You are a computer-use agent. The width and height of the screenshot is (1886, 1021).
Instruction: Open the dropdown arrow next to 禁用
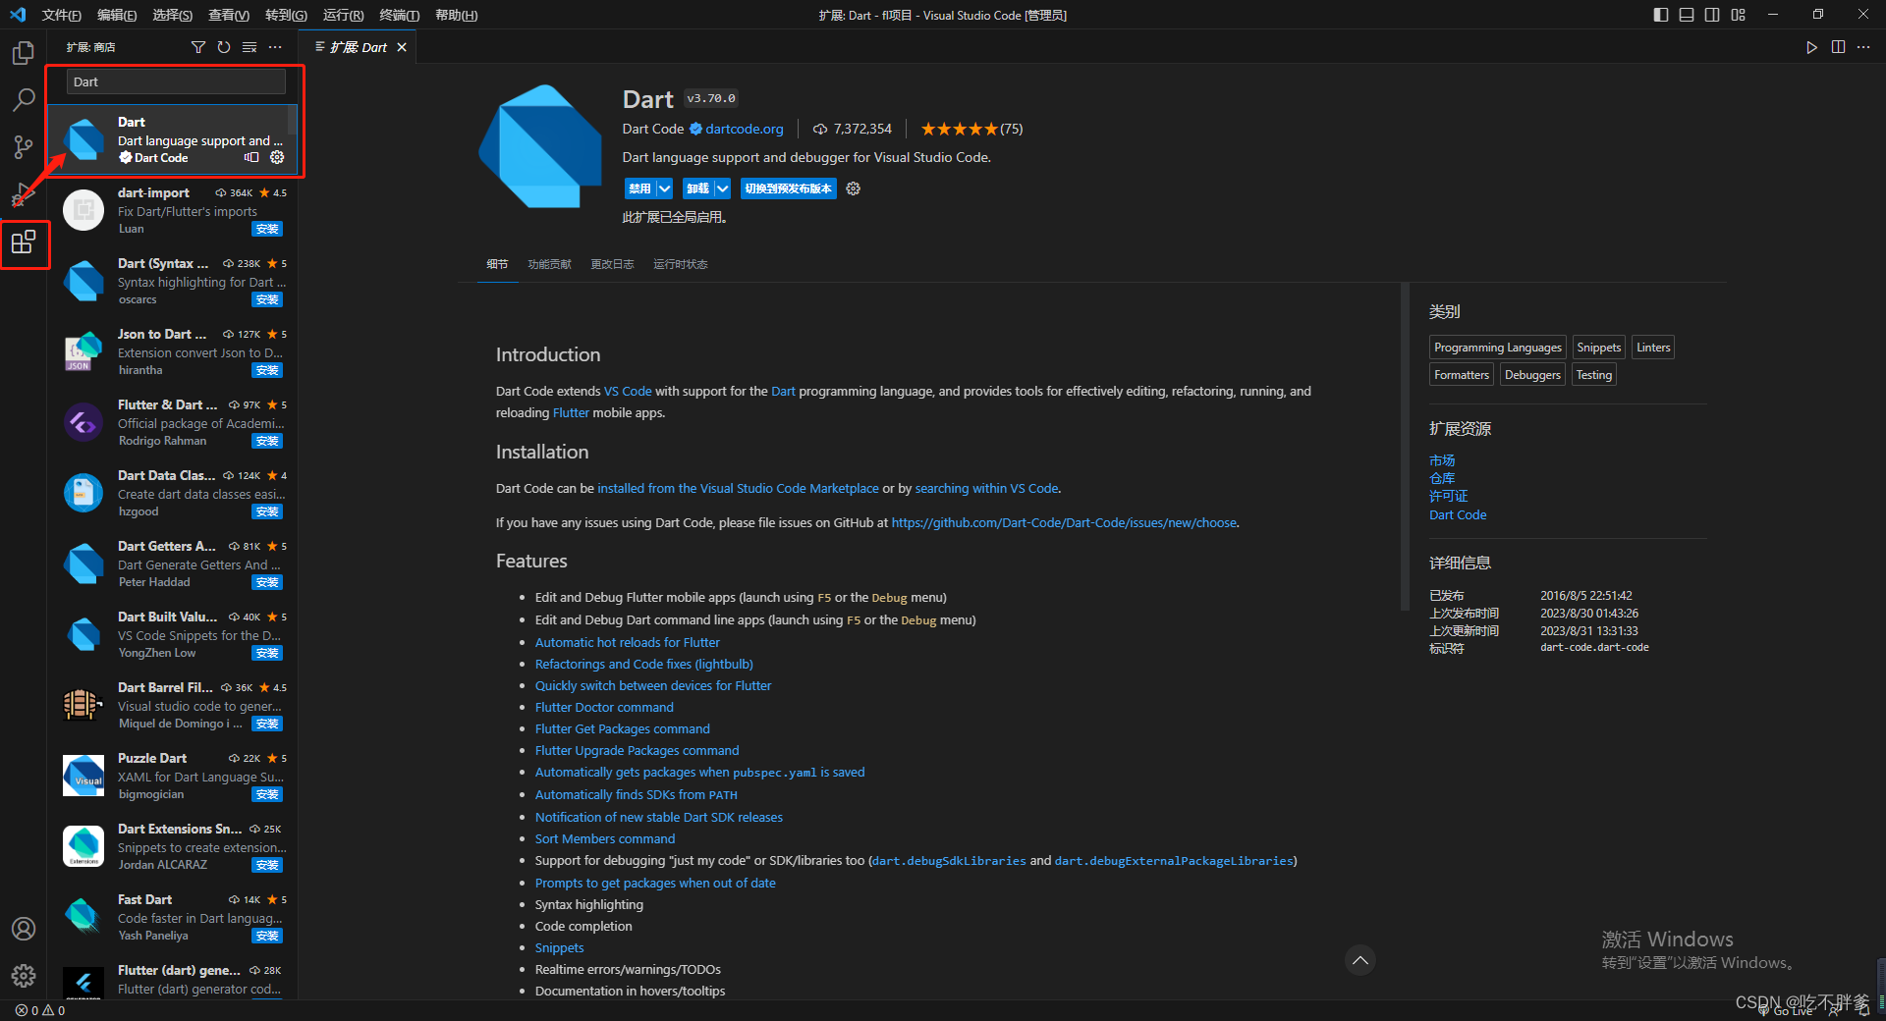pyautogui.click(x=665, y=188)
